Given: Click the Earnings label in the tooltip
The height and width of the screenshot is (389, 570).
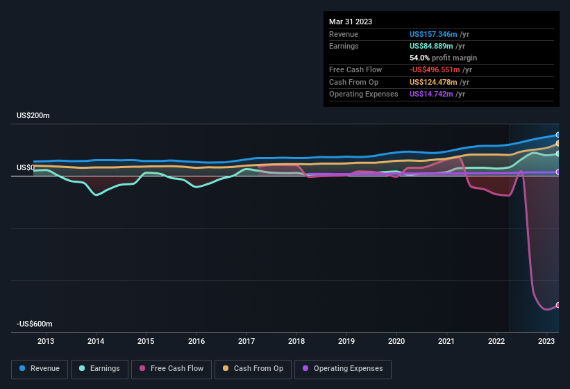Looking at the screenshot, I should click(344, 46).
